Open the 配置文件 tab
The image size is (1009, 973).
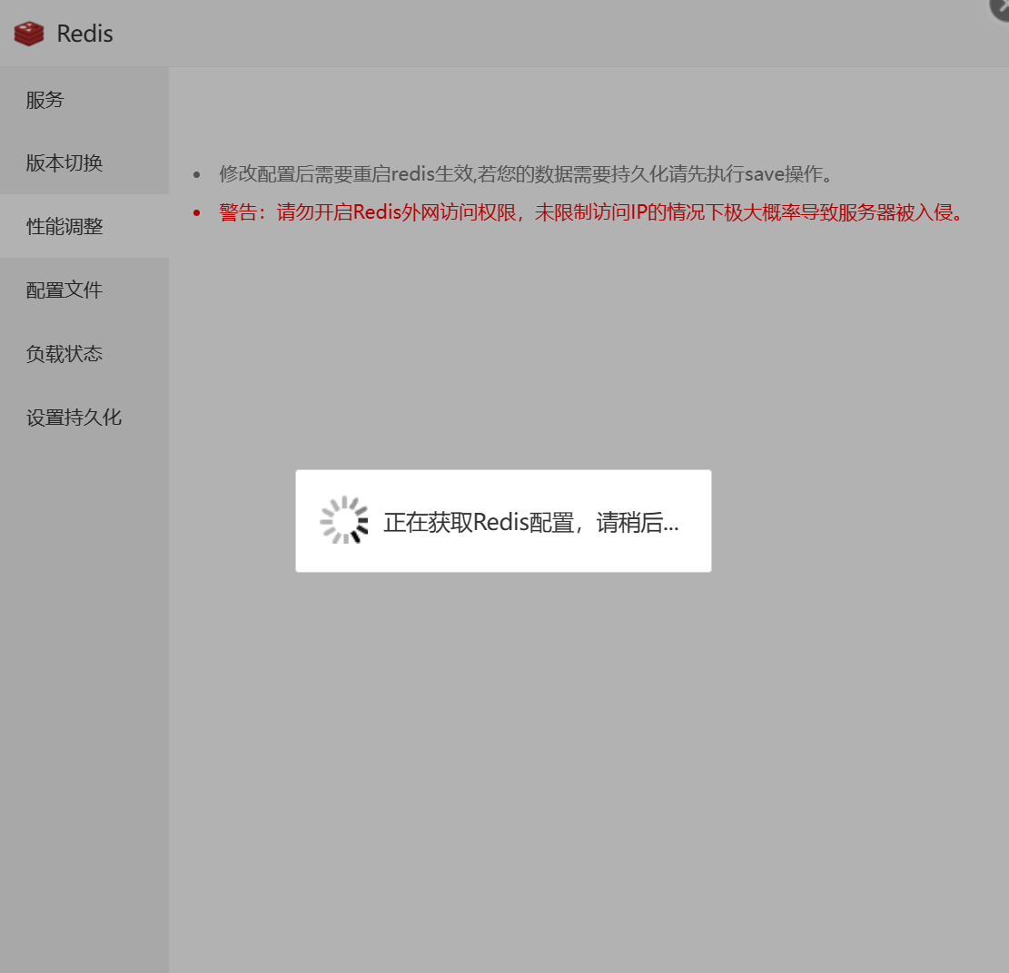coord(84,290)
